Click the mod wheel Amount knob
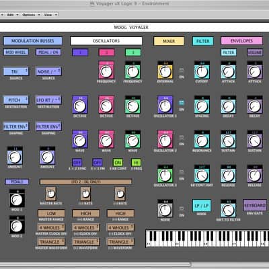The width and height of the screenshot is (269, 269). (15, 157)
